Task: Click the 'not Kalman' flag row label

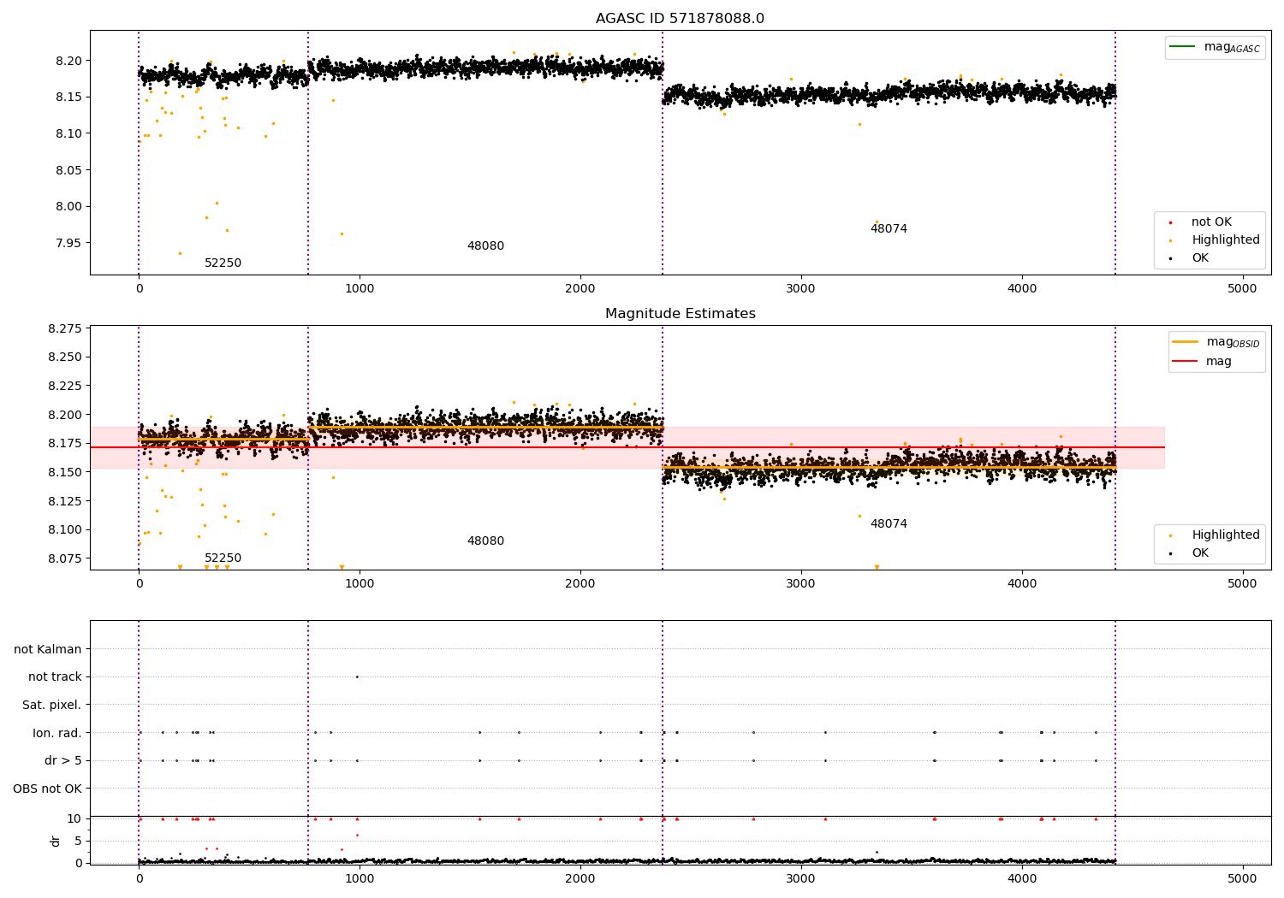Action: pyautogui.click(x=48, y=650)
